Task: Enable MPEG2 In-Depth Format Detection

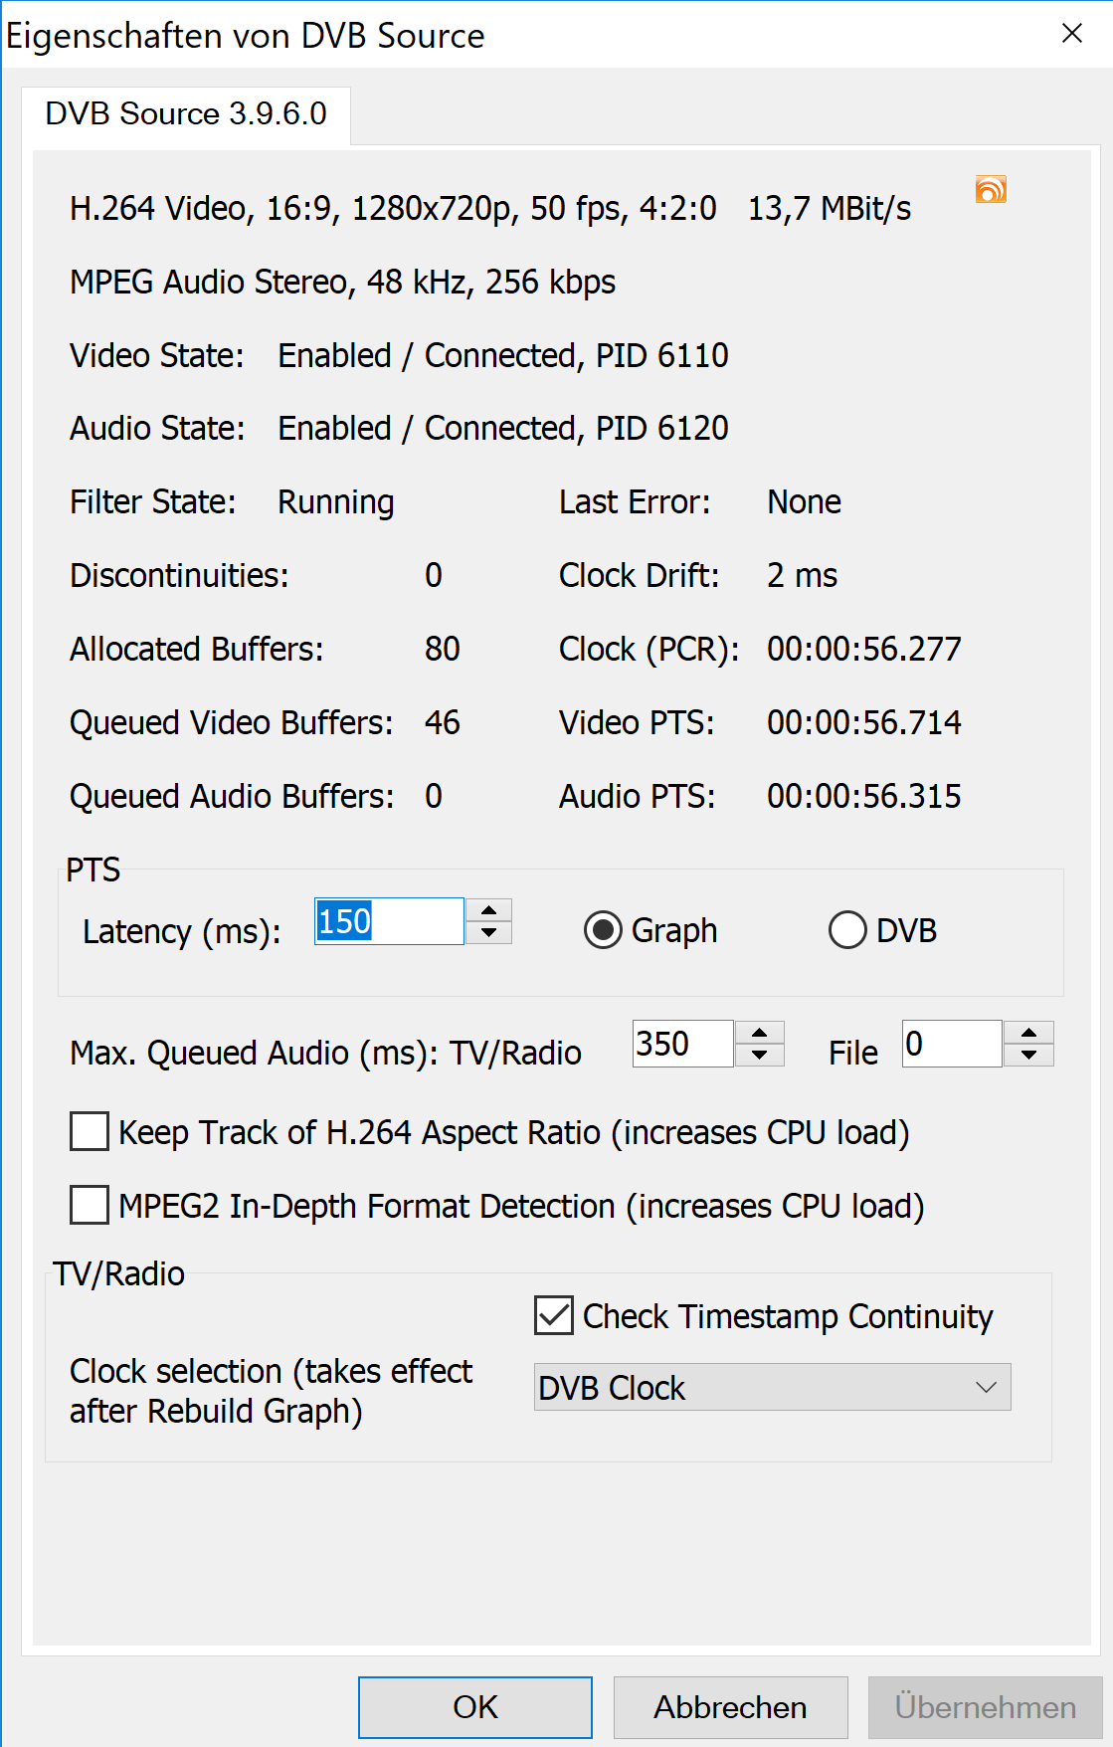Action: click(90, 1206)
